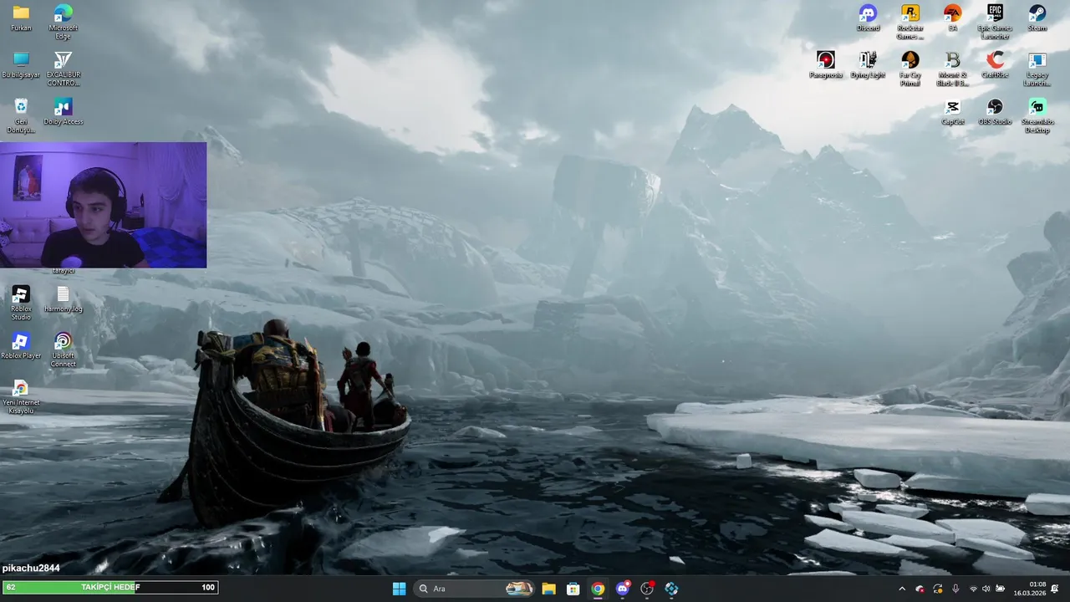Click the webcam overlay thumbnail

(x=103, y=205)
